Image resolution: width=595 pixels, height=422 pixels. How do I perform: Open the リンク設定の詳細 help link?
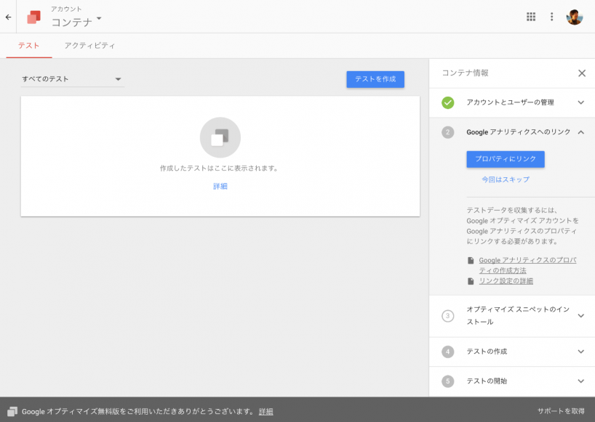[x=506, y=281]
